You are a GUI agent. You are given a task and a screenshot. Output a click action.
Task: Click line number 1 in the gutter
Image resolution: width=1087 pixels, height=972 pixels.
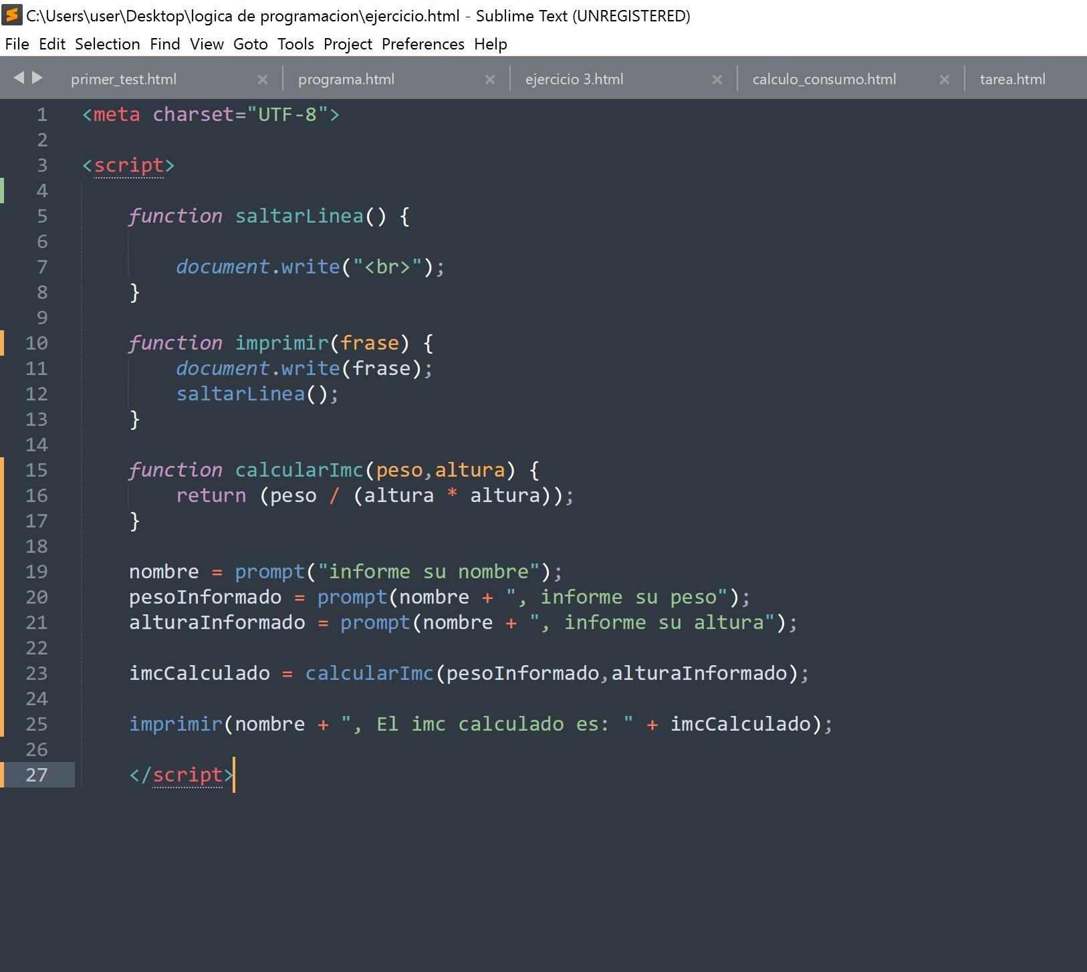click(x=42, y=115)
